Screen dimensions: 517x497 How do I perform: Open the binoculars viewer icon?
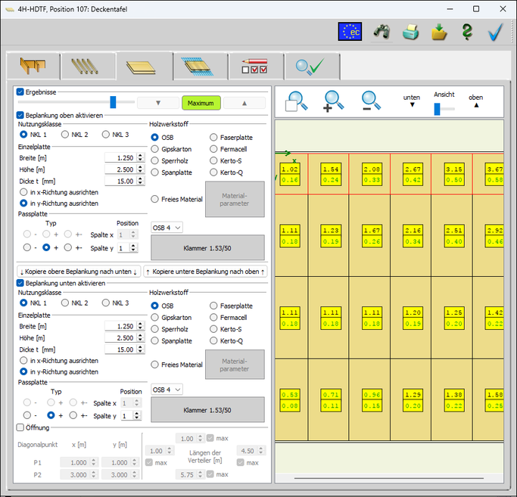point(382,32)
